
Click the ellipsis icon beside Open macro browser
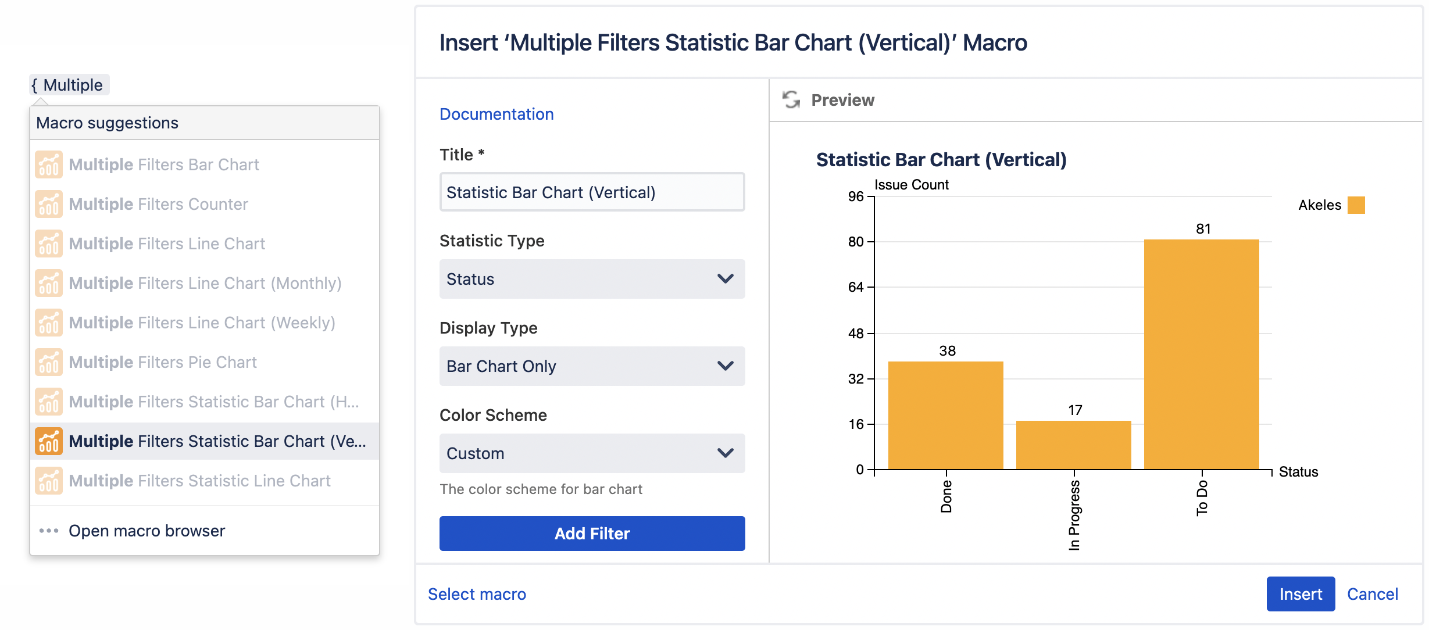[x=49, y=530]
